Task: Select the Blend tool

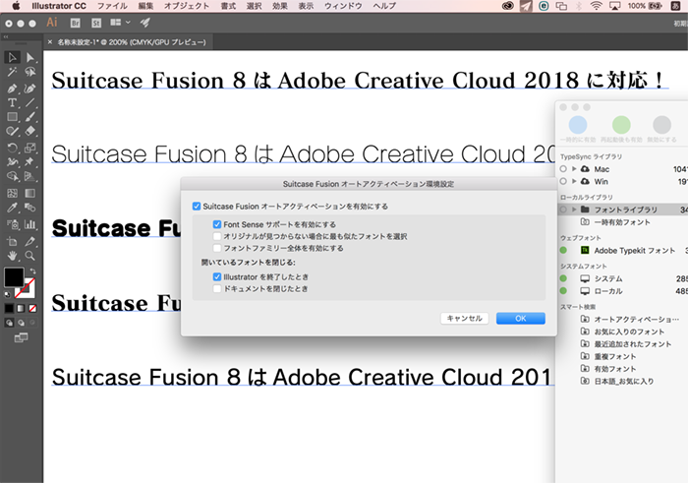Action: click(x=29, y=208)
